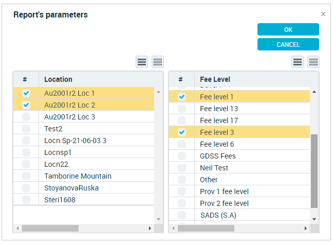Select the Locn Sp-21-06-03 3 row text
The height and width of the screenshot is (244, 333).
75,141
